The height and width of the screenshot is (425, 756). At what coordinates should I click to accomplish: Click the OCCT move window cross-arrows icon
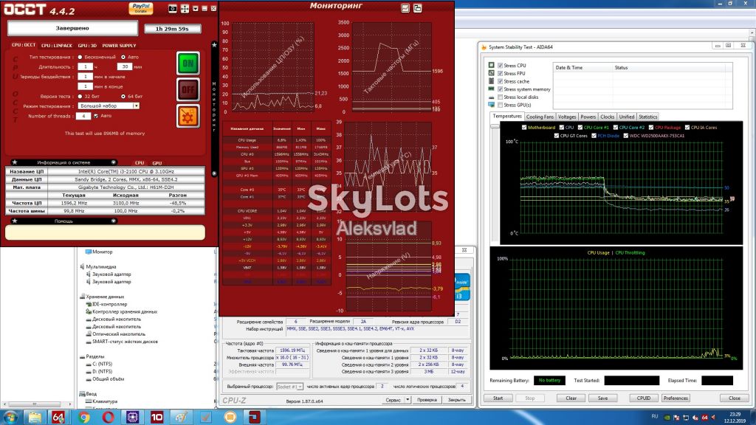(x=185, y=9)
